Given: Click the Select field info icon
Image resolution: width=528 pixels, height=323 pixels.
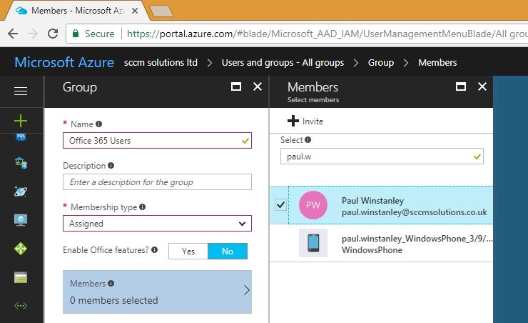Looking at the screenshot, I should click(x=308, y=139).
